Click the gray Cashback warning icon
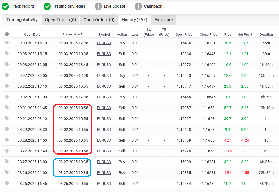 click(x=138, y=6)
